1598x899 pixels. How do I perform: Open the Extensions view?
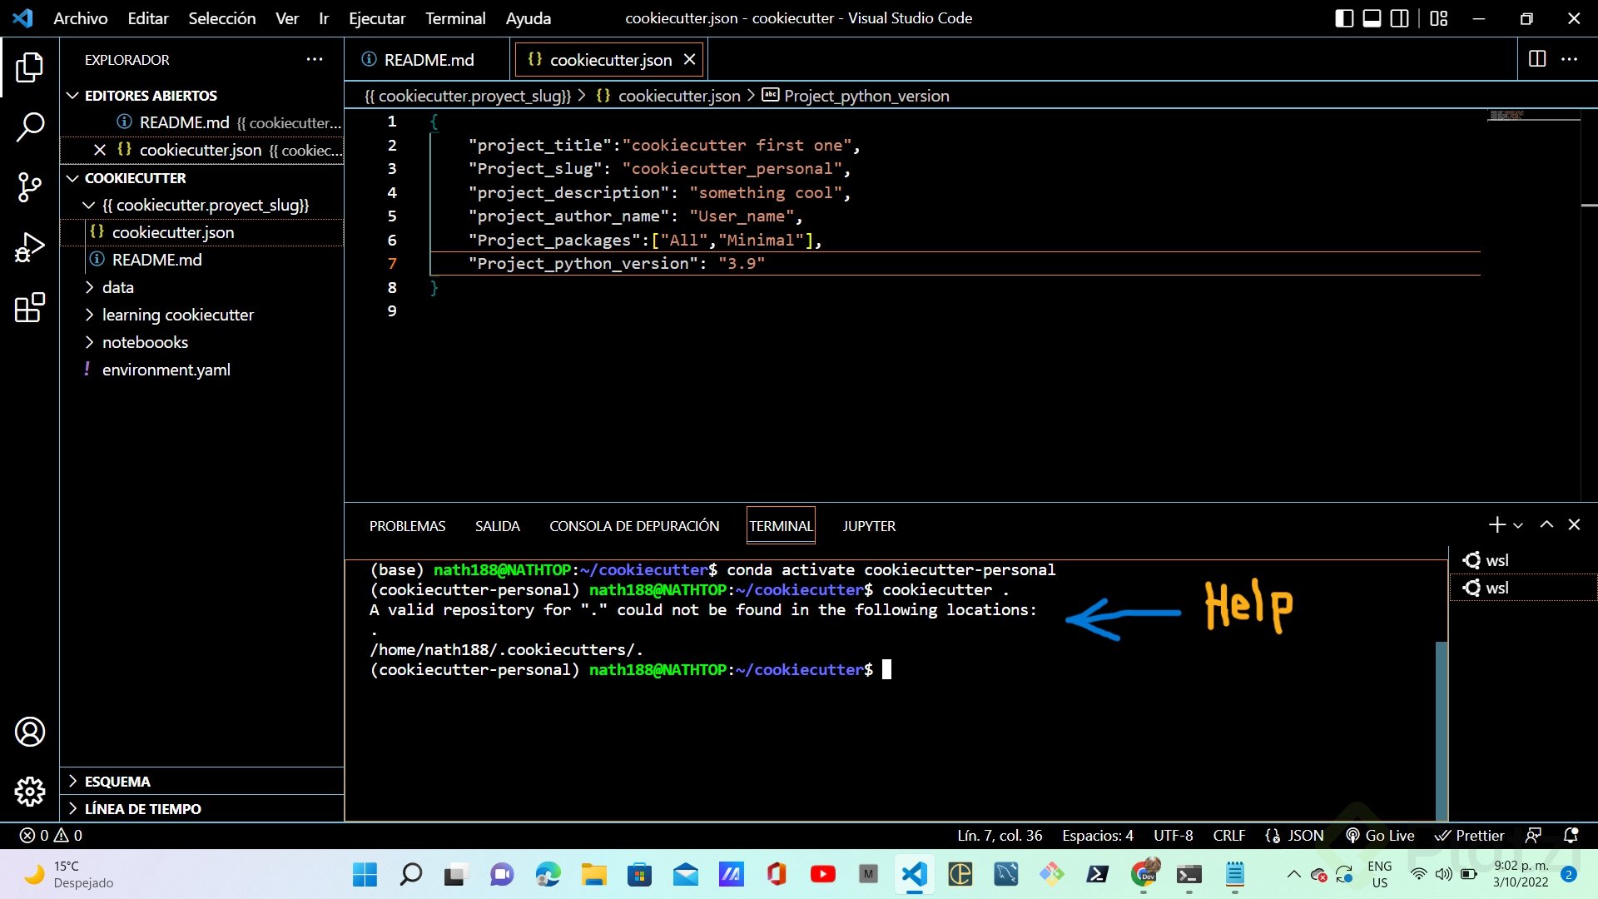coord(30,307)
